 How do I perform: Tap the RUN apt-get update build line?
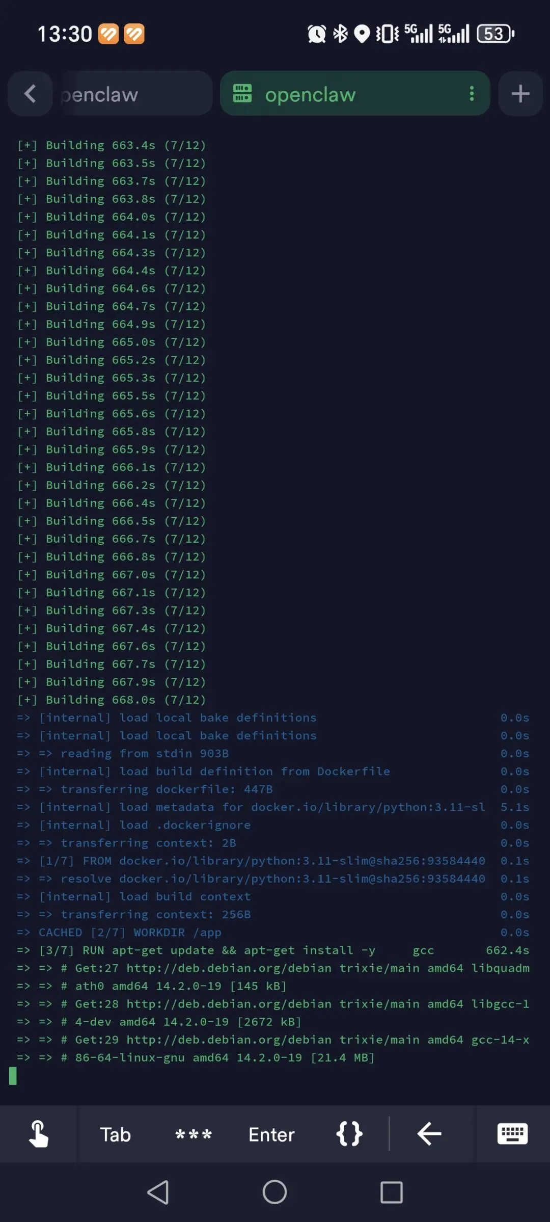pyautogui.click(x=273, y=950)
